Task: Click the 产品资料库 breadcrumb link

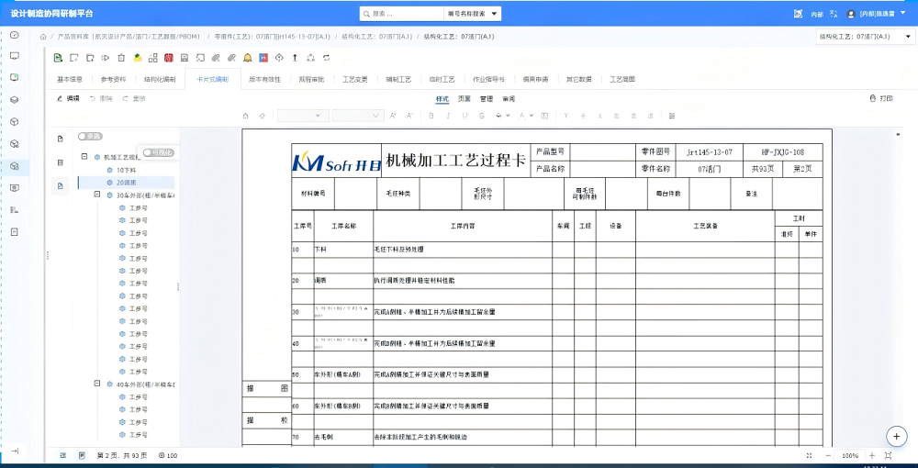Action: [x=128, y=37]
